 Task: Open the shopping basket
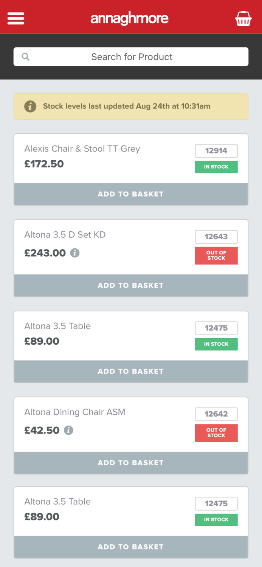[243, 17]
